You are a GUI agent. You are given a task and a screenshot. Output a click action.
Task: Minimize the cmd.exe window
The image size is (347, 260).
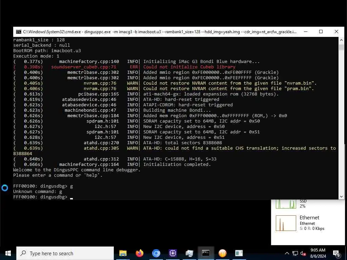306,31
